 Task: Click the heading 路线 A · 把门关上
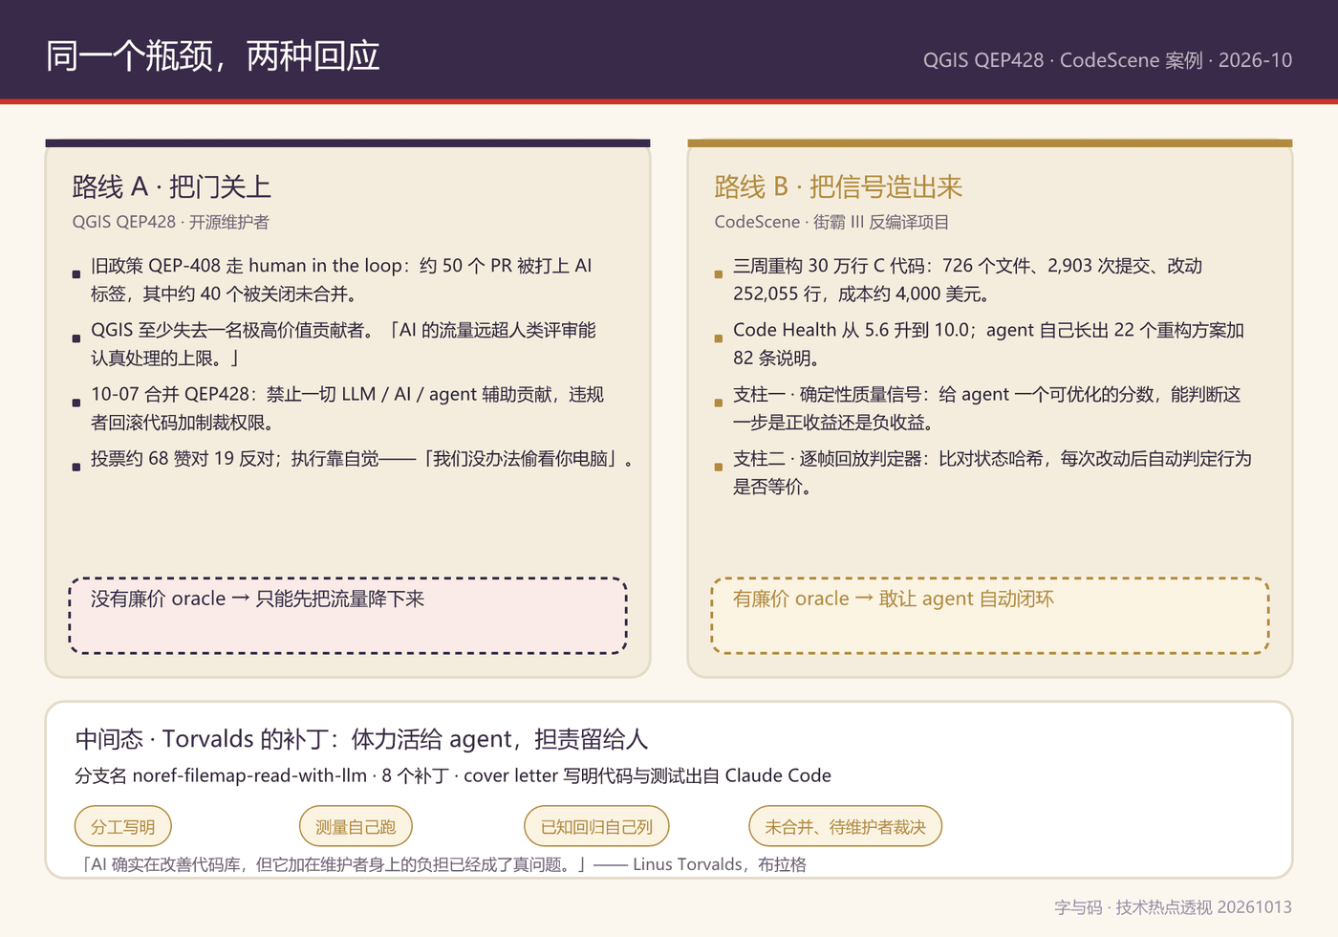[x=172, y=186]
